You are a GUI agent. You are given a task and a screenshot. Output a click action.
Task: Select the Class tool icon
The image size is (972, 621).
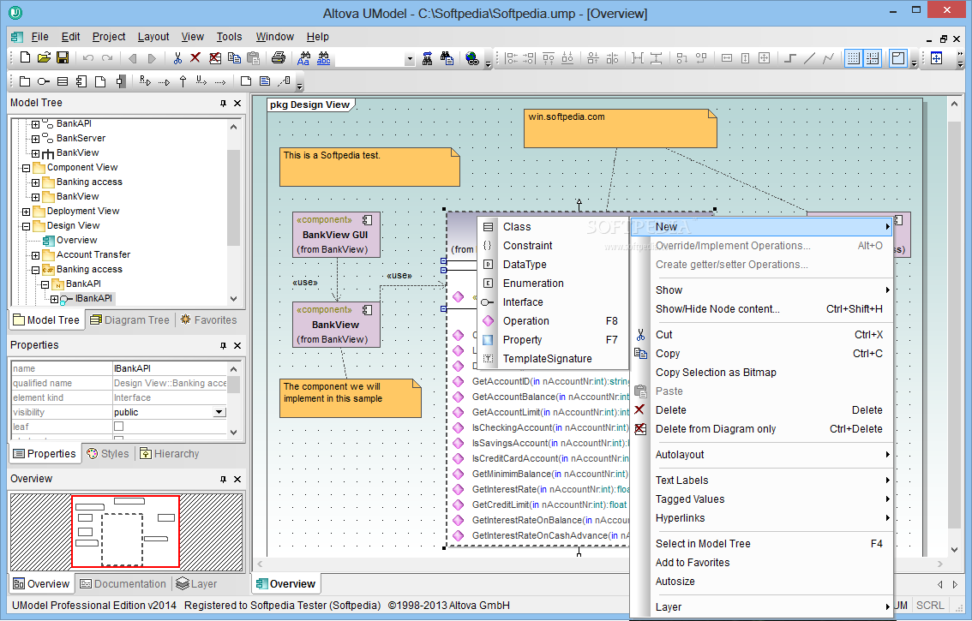(63, 81)
